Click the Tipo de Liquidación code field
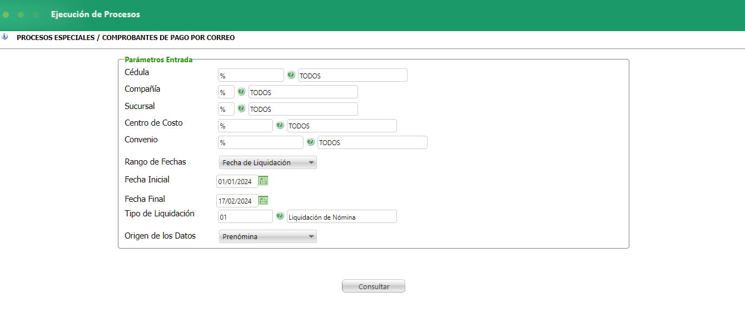 click(245, 216)
